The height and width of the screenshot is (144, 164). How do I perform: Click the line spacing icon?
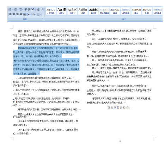tap(28, 14)
